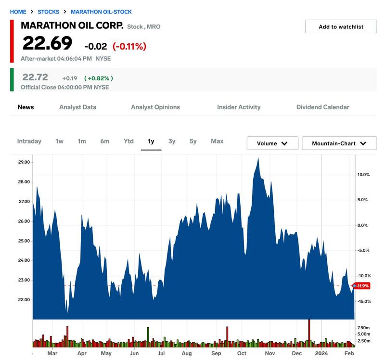Screen dimensions: 385x360
Task: Switch to Analyst Data tab
Action: click(77, 107)
